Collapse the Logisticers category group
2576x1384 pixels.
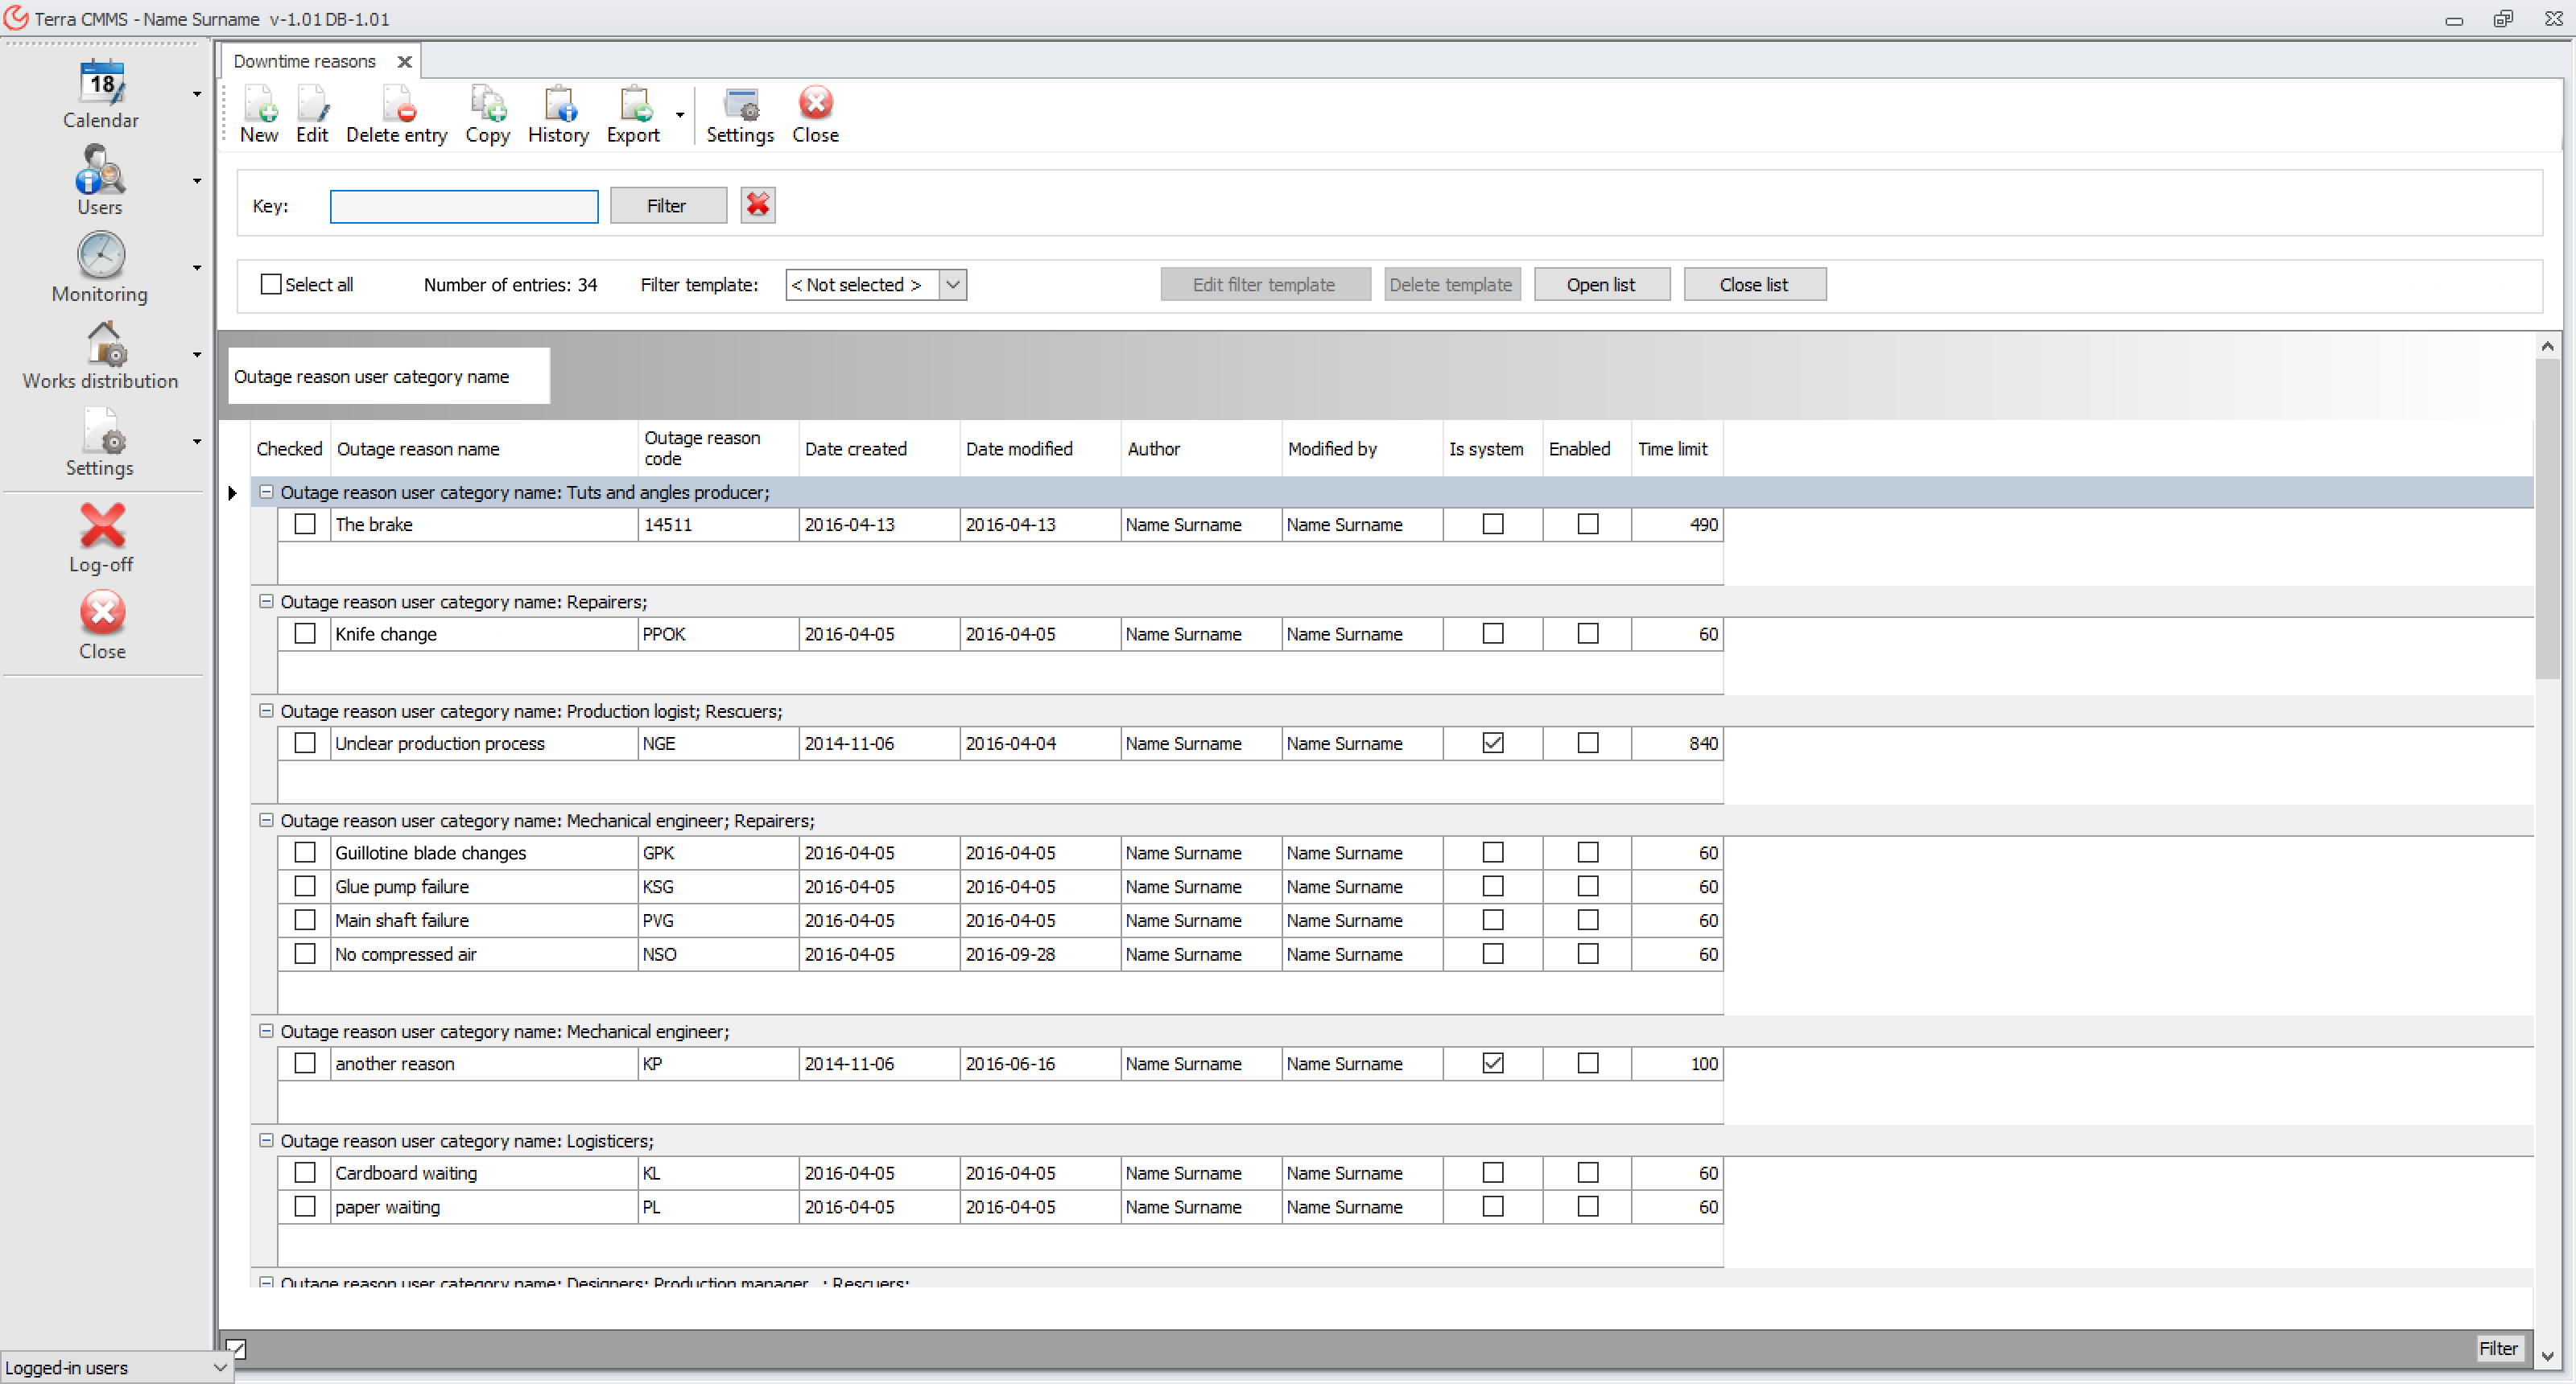coord(266,1140)
